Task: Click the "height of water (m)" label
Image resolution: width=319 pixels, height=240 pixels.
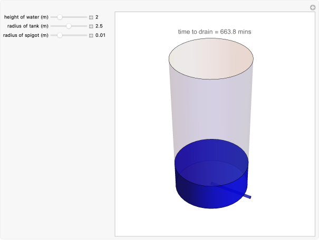Action: click(26, 17)
